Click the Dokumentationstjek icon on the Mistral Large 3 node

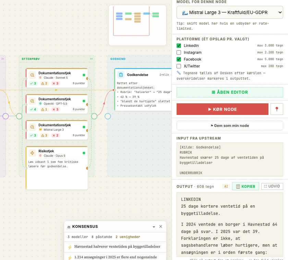[32, 127]
